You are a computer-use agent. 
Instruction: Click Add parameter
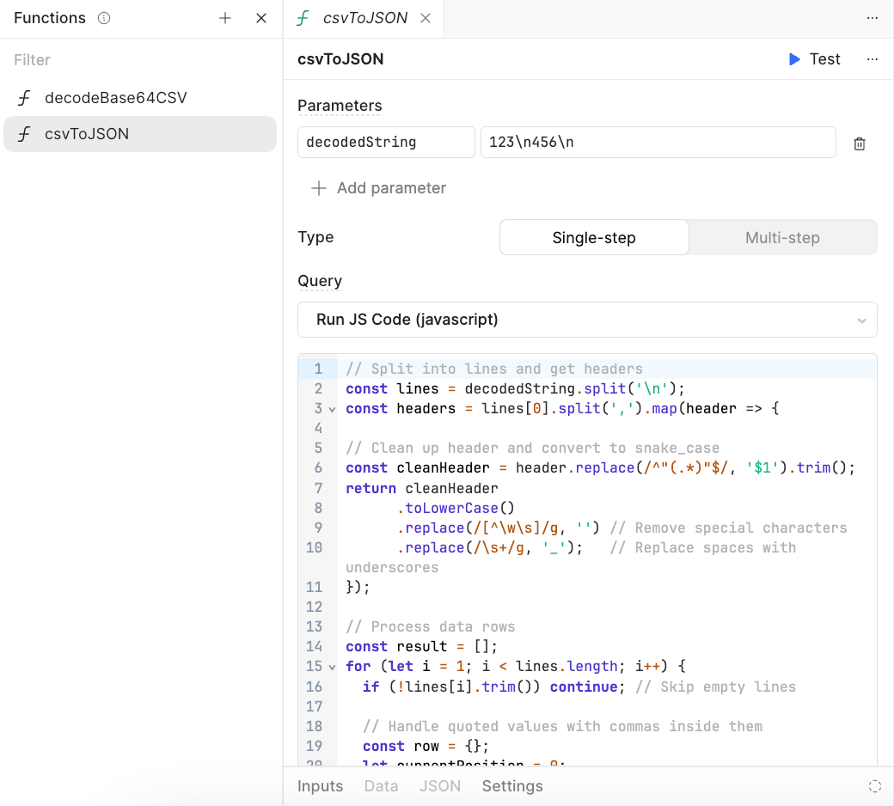378,188
